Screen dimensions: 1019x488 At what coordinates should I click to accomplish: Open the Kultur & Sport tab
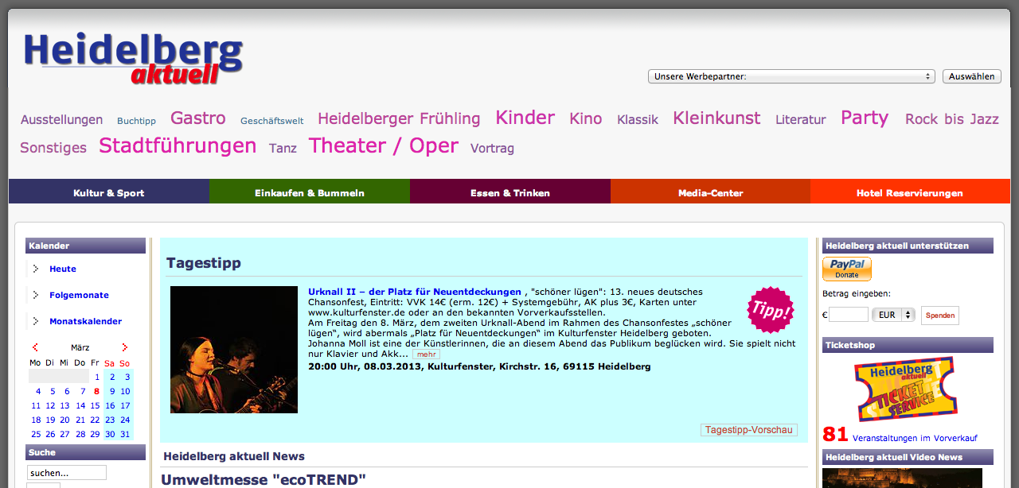pos(109,192)
